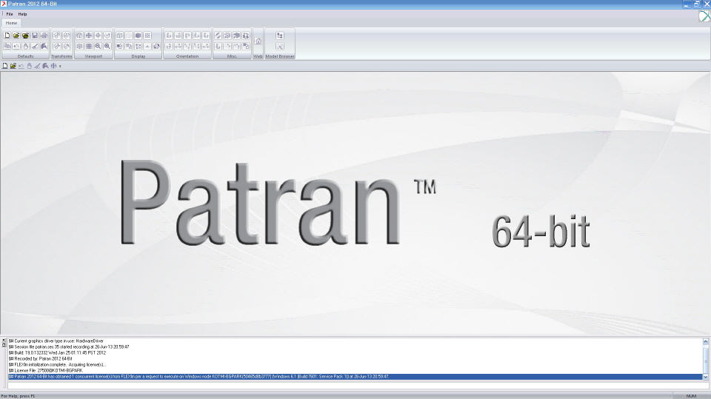Screen dimensions: 711x399
Task: Click the first icon in the Orientation group
Action: click(x=169, y=36)
